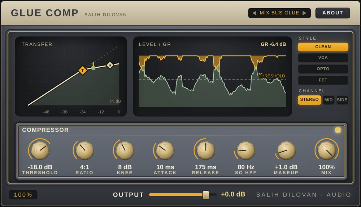The image size is (361, 207).
Task: Click the -18.0 dB threshold value
Action: [x=40, y=167]
